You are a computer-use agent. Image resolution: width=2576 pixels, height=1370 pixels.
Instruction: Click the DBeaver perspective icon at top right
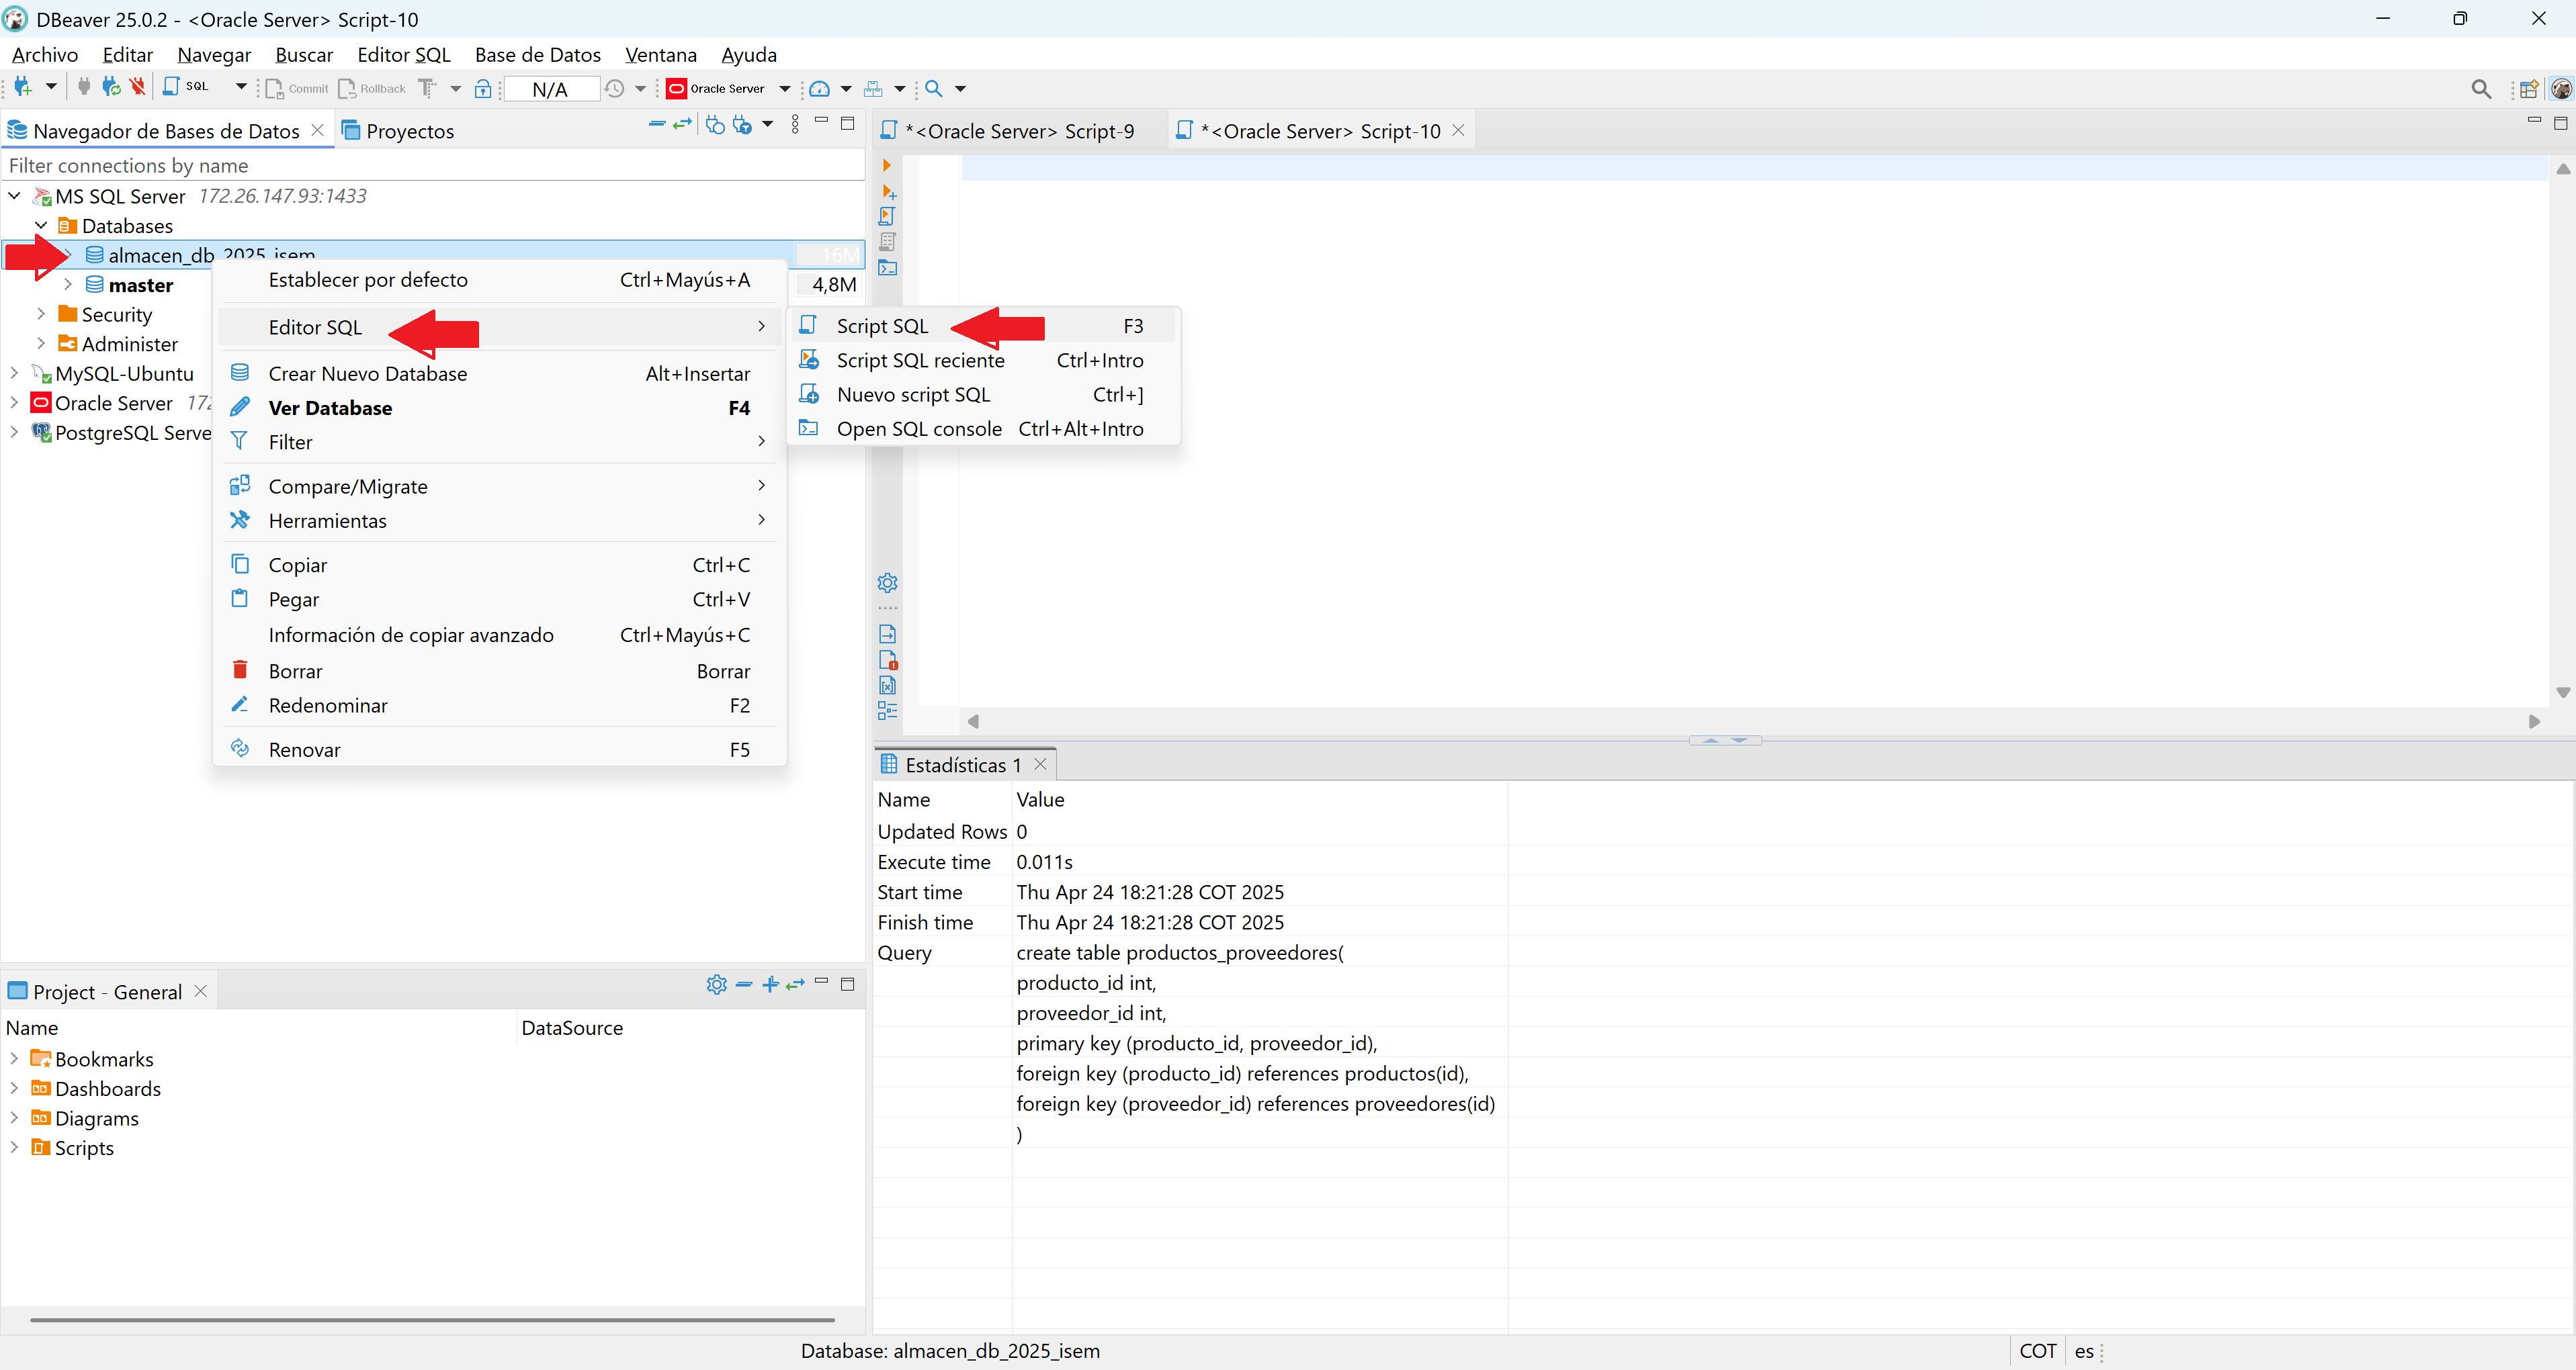2561,89
